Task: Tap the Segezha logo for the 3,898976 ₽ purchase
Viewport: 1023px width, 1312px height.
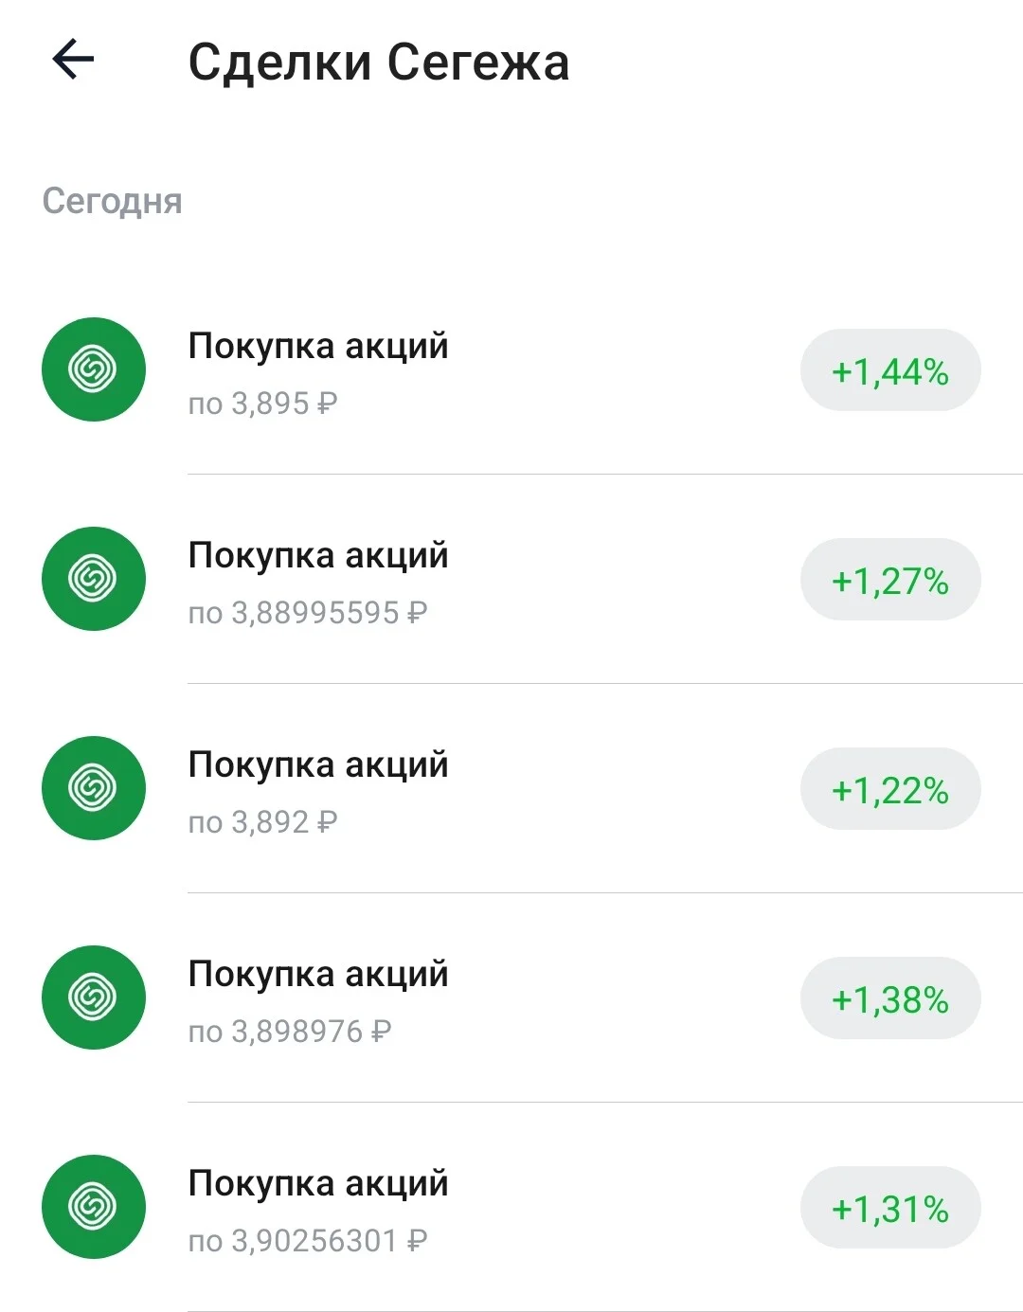Action: pyautogui.click(x=94, y=997)
